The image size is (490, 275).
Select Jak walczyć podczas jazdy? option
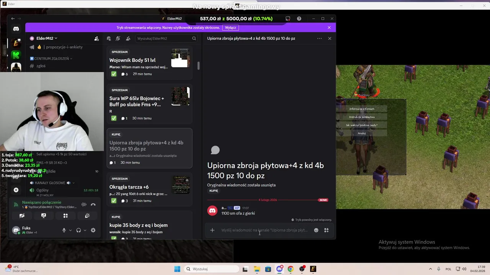[x=362, y=125]
